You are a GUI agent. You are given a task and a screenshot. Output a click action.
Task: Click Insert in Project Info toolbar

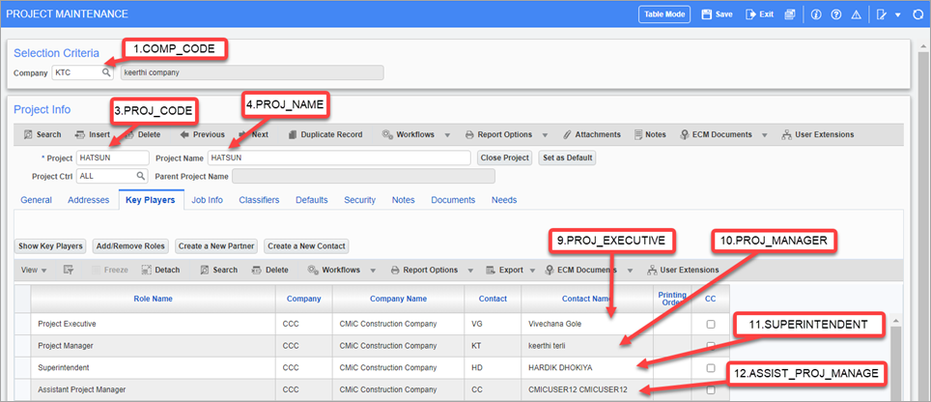(92, 134)
